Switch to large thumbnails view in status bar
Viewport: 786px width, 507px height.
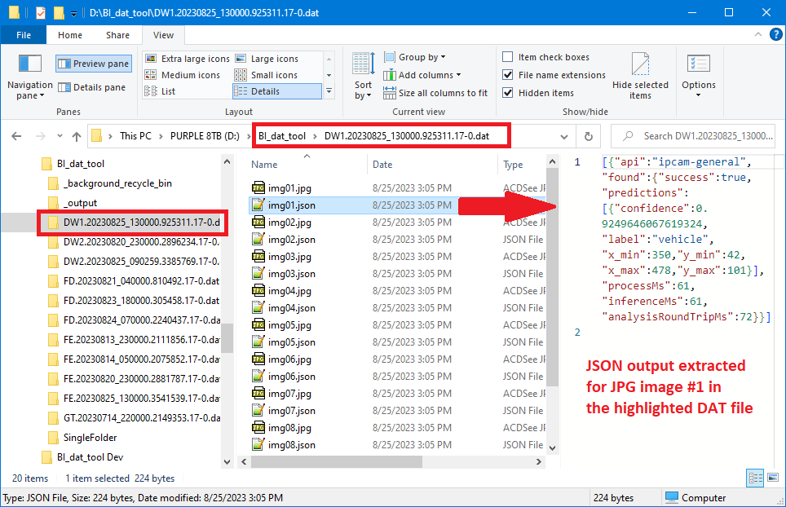(773, 478)
